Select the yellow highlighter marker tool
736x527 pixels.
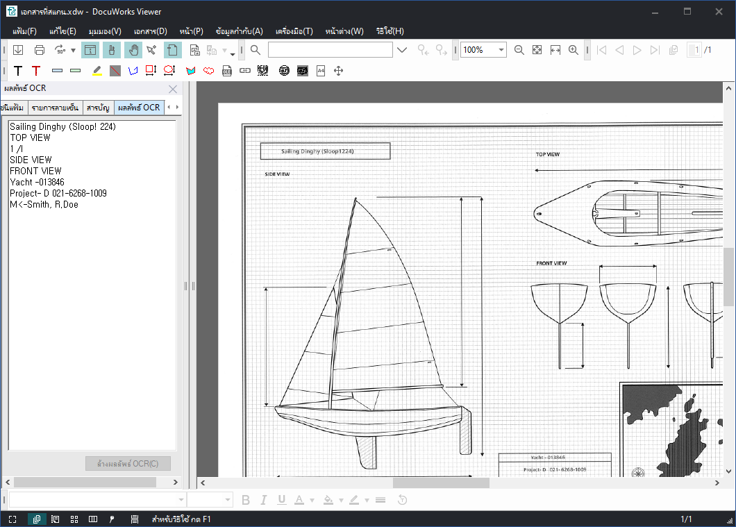pyautogui.click(x=97, y=71)
